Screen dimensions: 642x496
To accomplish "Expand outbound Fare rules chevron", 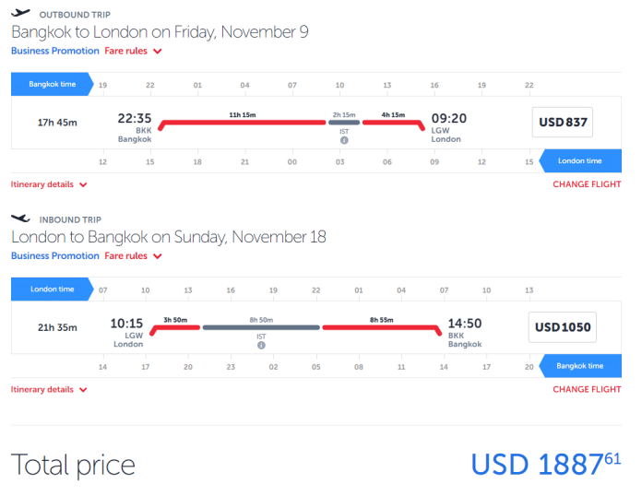I will (x=158, y=51).
